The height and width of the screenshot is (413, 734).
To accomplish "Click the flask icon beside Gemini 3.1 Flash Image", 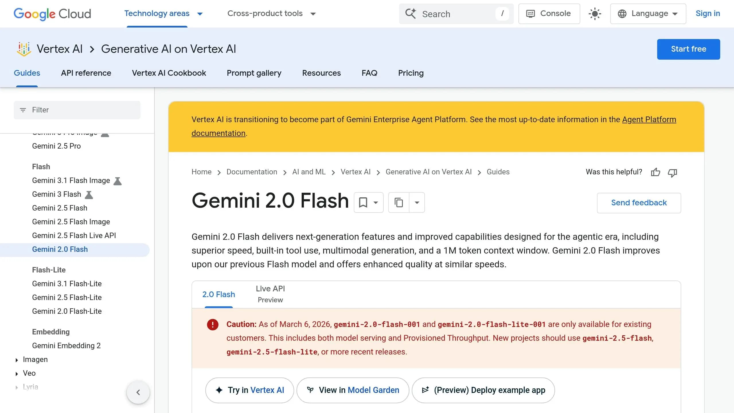I will tap(118, 181).
